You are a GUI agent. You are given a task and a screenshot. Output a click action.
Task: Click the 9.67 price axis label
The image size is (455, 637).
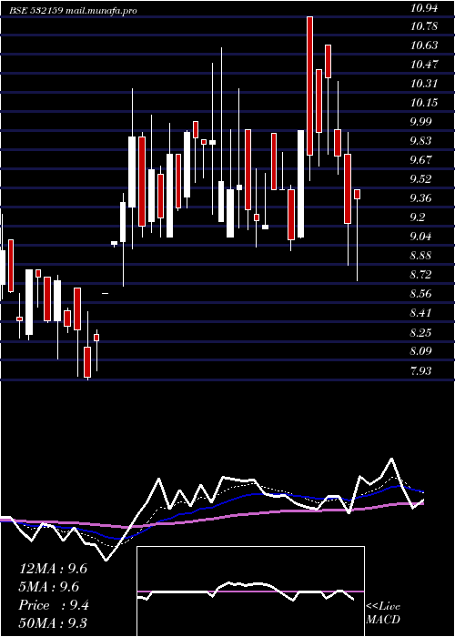click(x=420, y=160)
